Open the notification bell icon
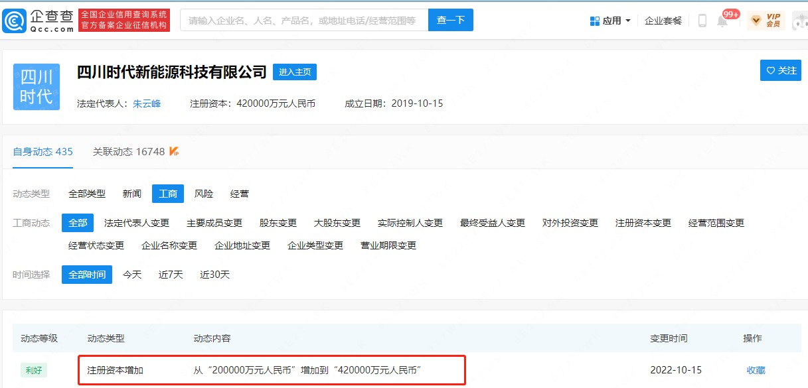808x388 pixels. (722, 21)
